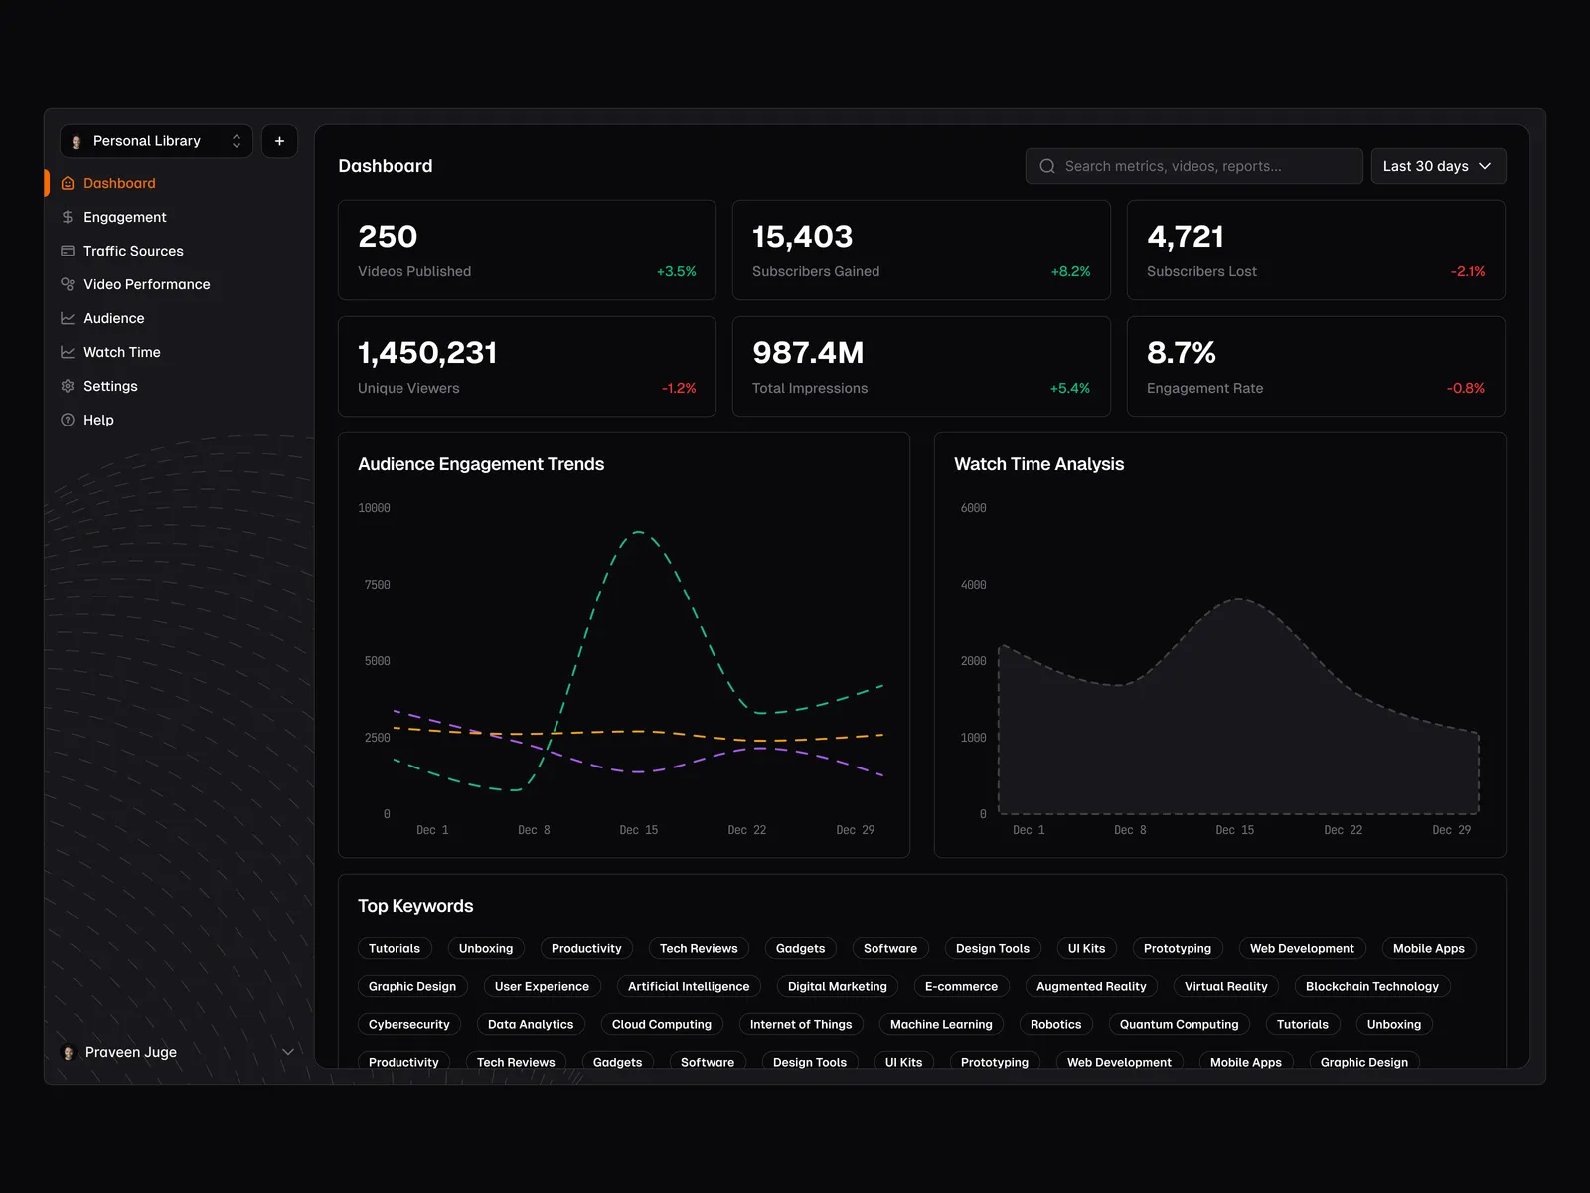Click the Settings gear icon
This screenshot has height=1193, width=1590.
tap(68, 386)
